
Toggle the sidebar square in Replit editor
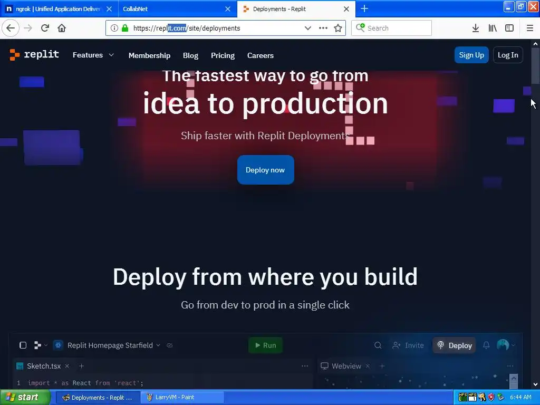point(23,345)
